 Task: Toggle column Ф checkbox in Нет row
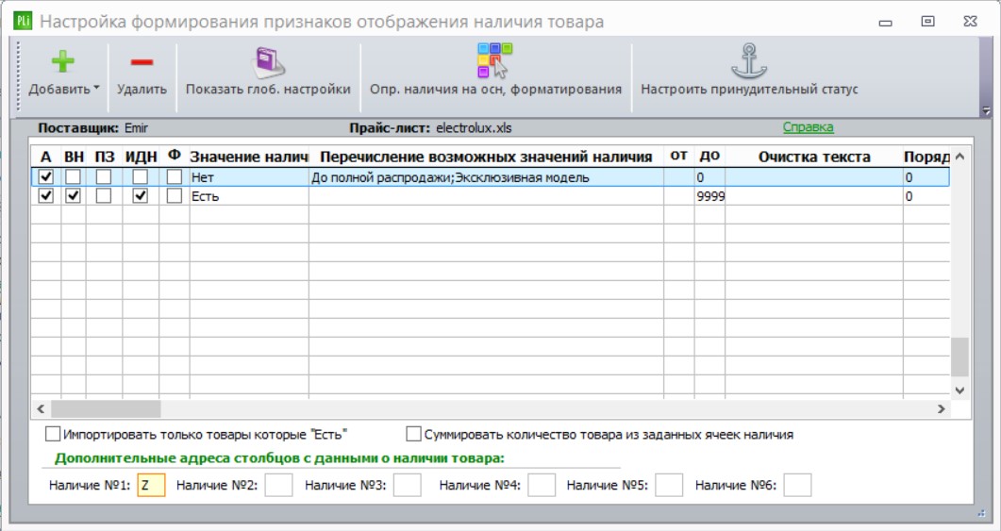[175, 176]
